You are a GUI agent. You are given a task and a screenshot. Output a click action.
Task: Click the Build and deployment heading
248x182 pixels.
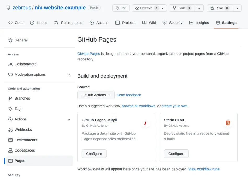pos(102,76)
